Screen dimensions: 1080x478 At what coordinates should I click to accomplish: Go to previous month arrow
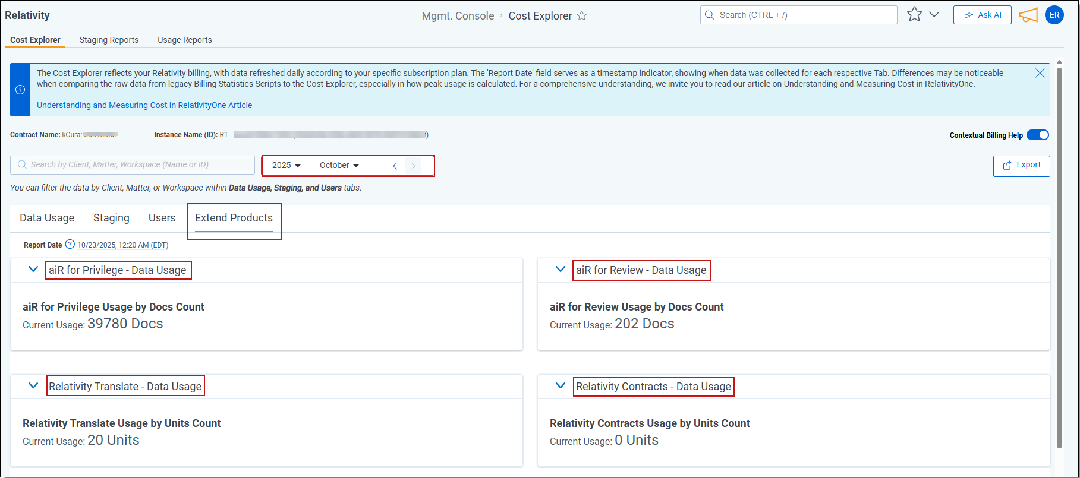pyautogui.click(x=395, y=166)
